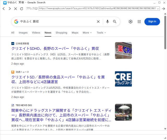The image size is (167, 140).
Task: Open the CRE ドラッグストア logo thumbnail
Action: (x=123, y=79)
